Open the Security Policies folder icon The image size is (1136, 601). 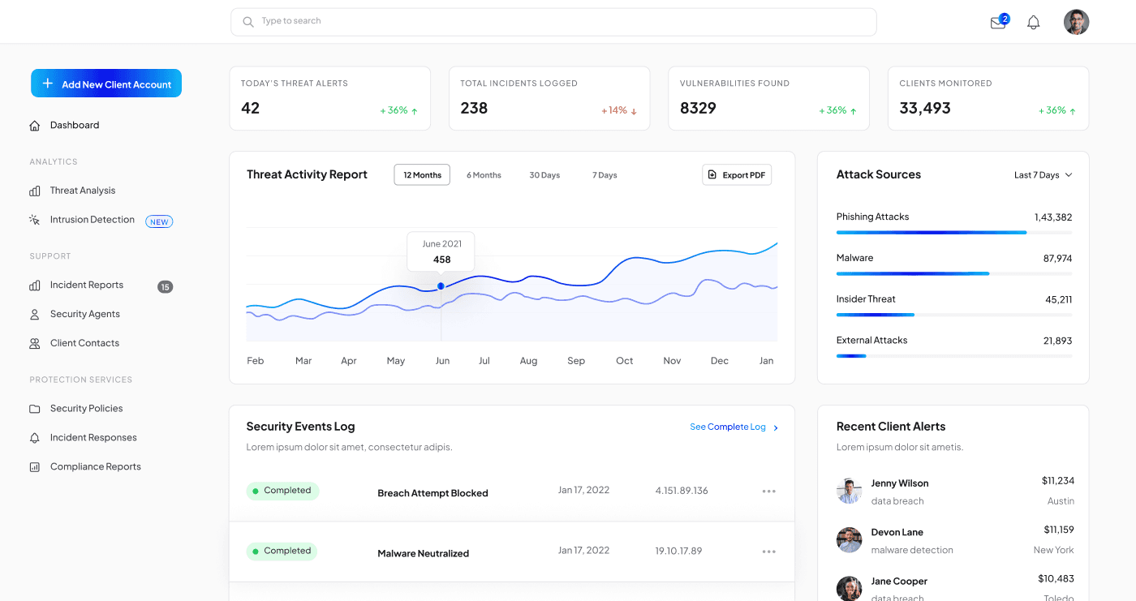tap(34, 408)
